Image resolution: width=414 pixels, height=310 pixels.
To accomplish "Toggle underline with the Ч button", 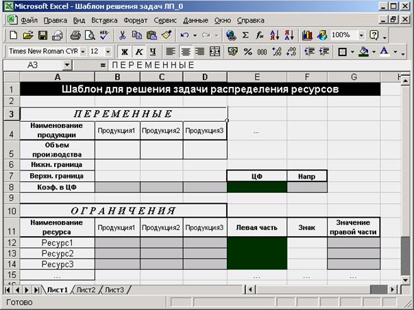I will coord(153,51).
